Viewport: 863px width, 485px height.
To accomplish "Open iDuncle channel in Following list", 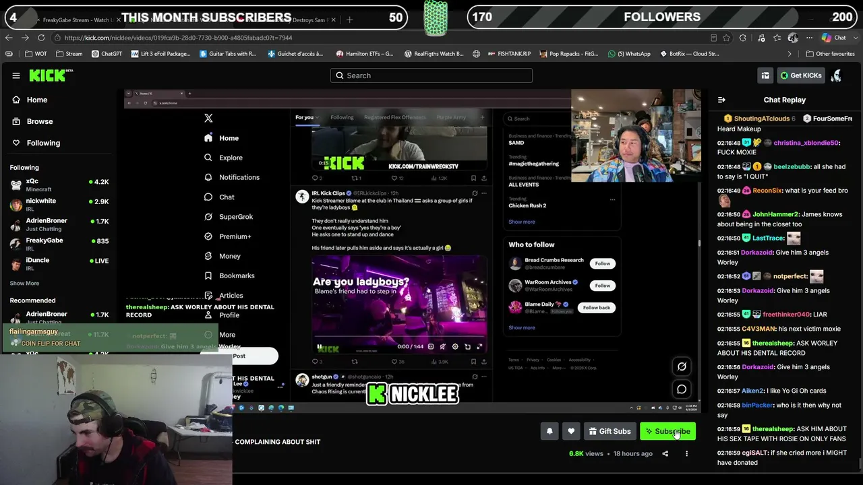I will pos(59,263).
